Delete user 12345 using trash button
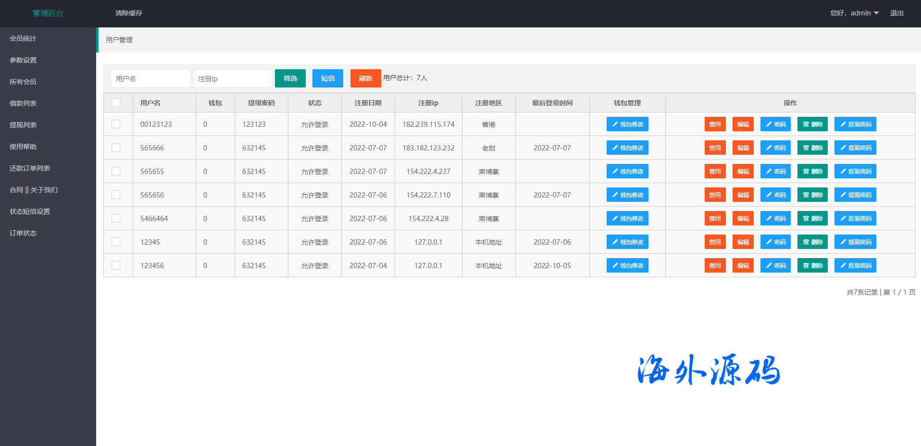Image resolution: width=921 pixels, height=446 pixels. (x=812, y=242)
